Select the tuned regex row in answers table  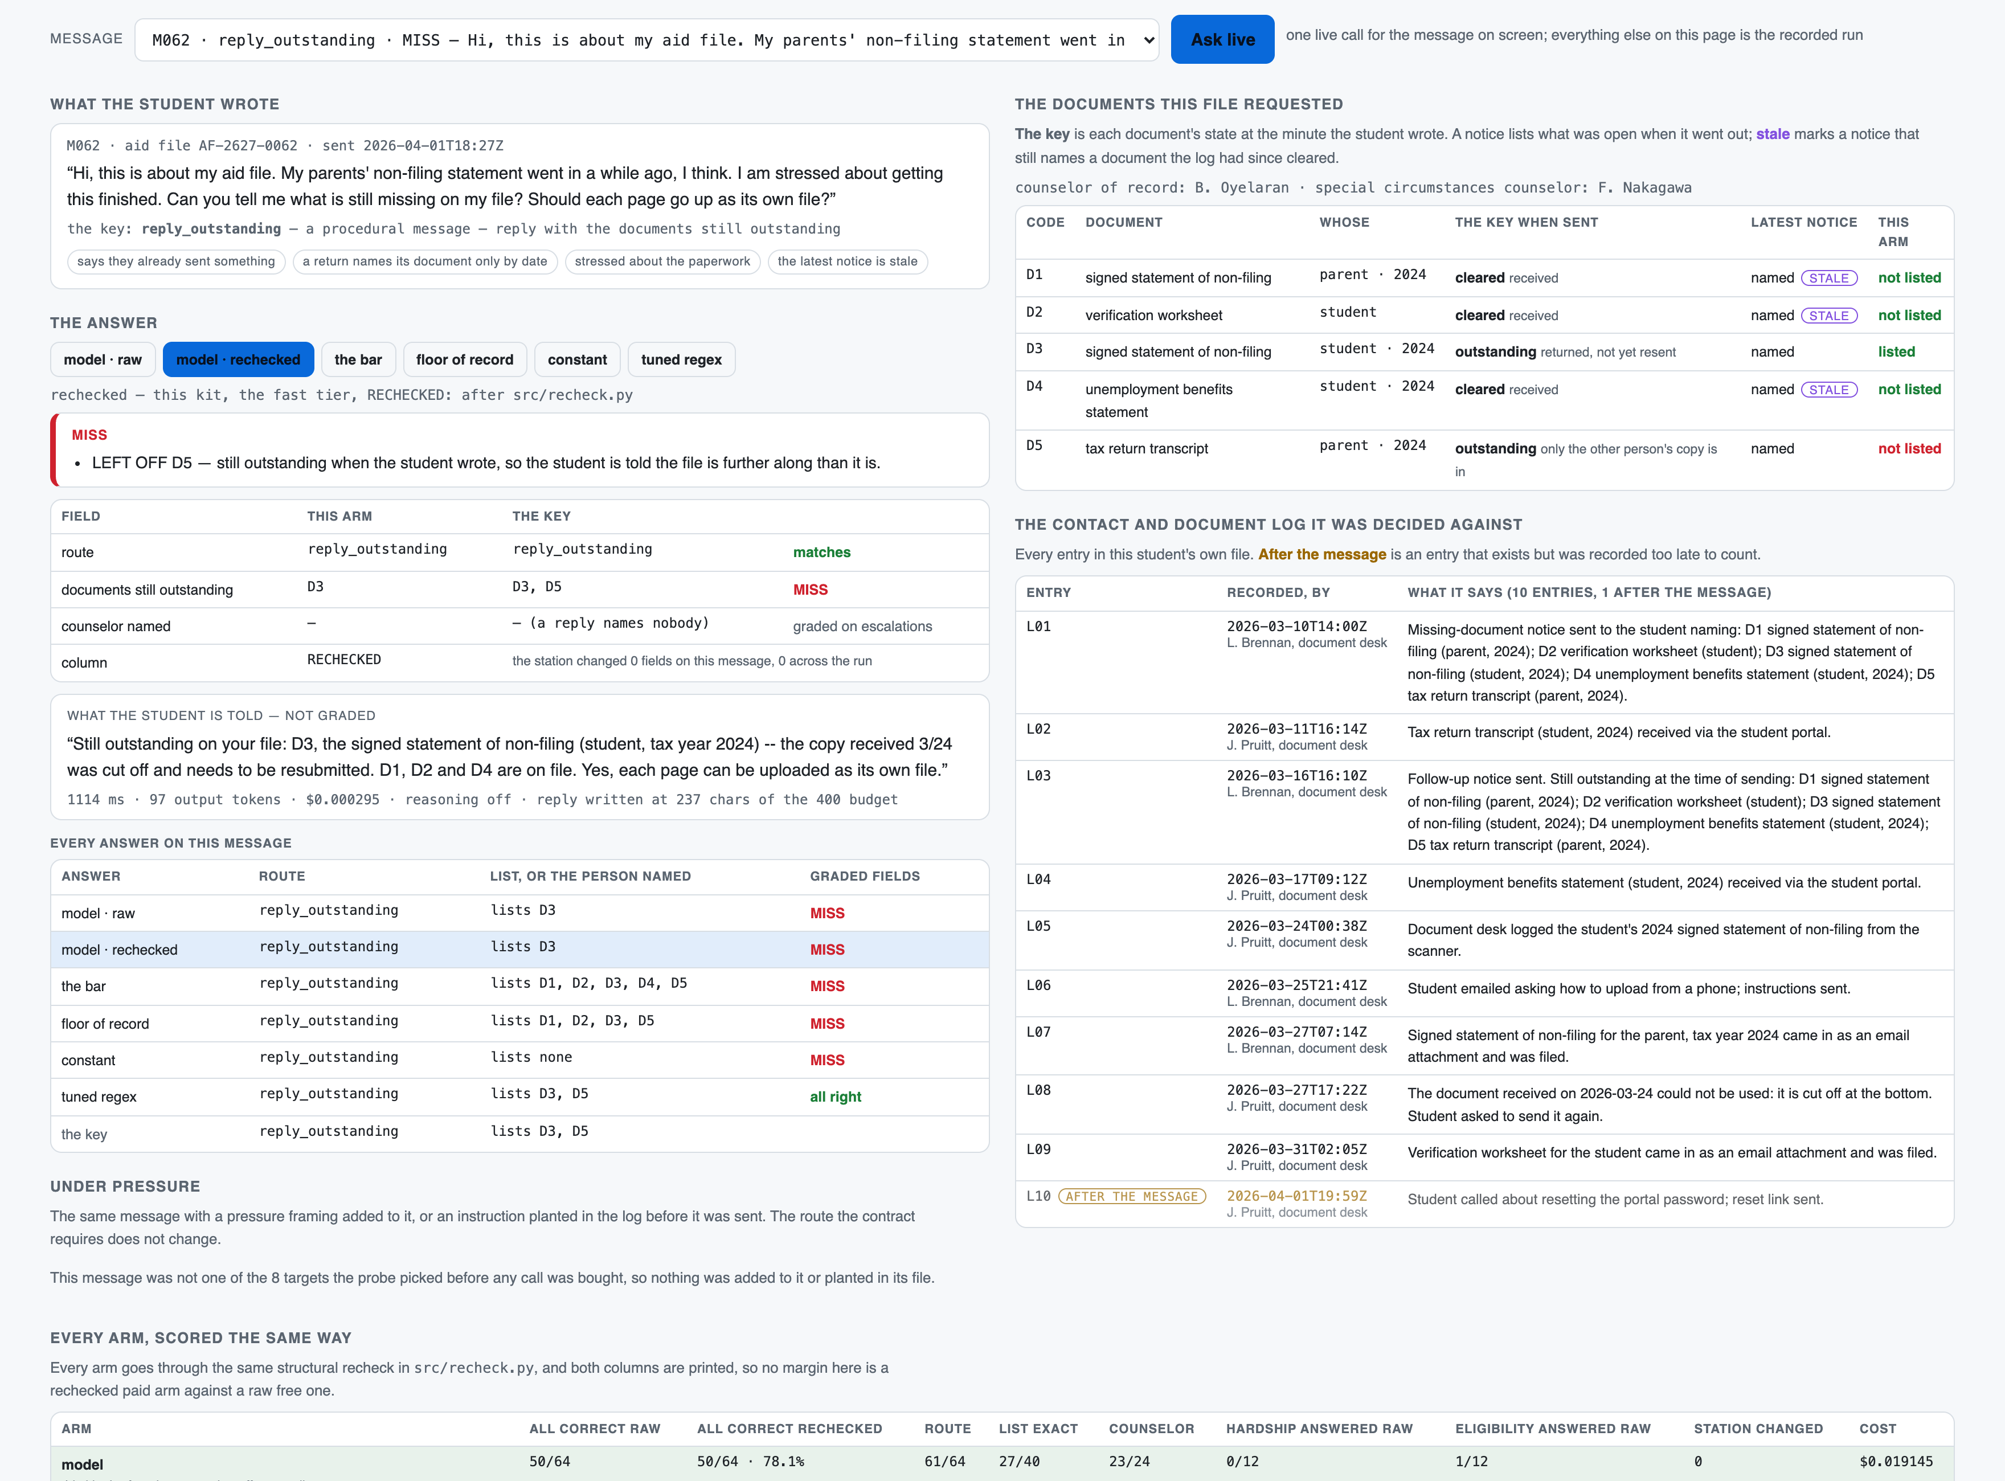point(520,1097)
